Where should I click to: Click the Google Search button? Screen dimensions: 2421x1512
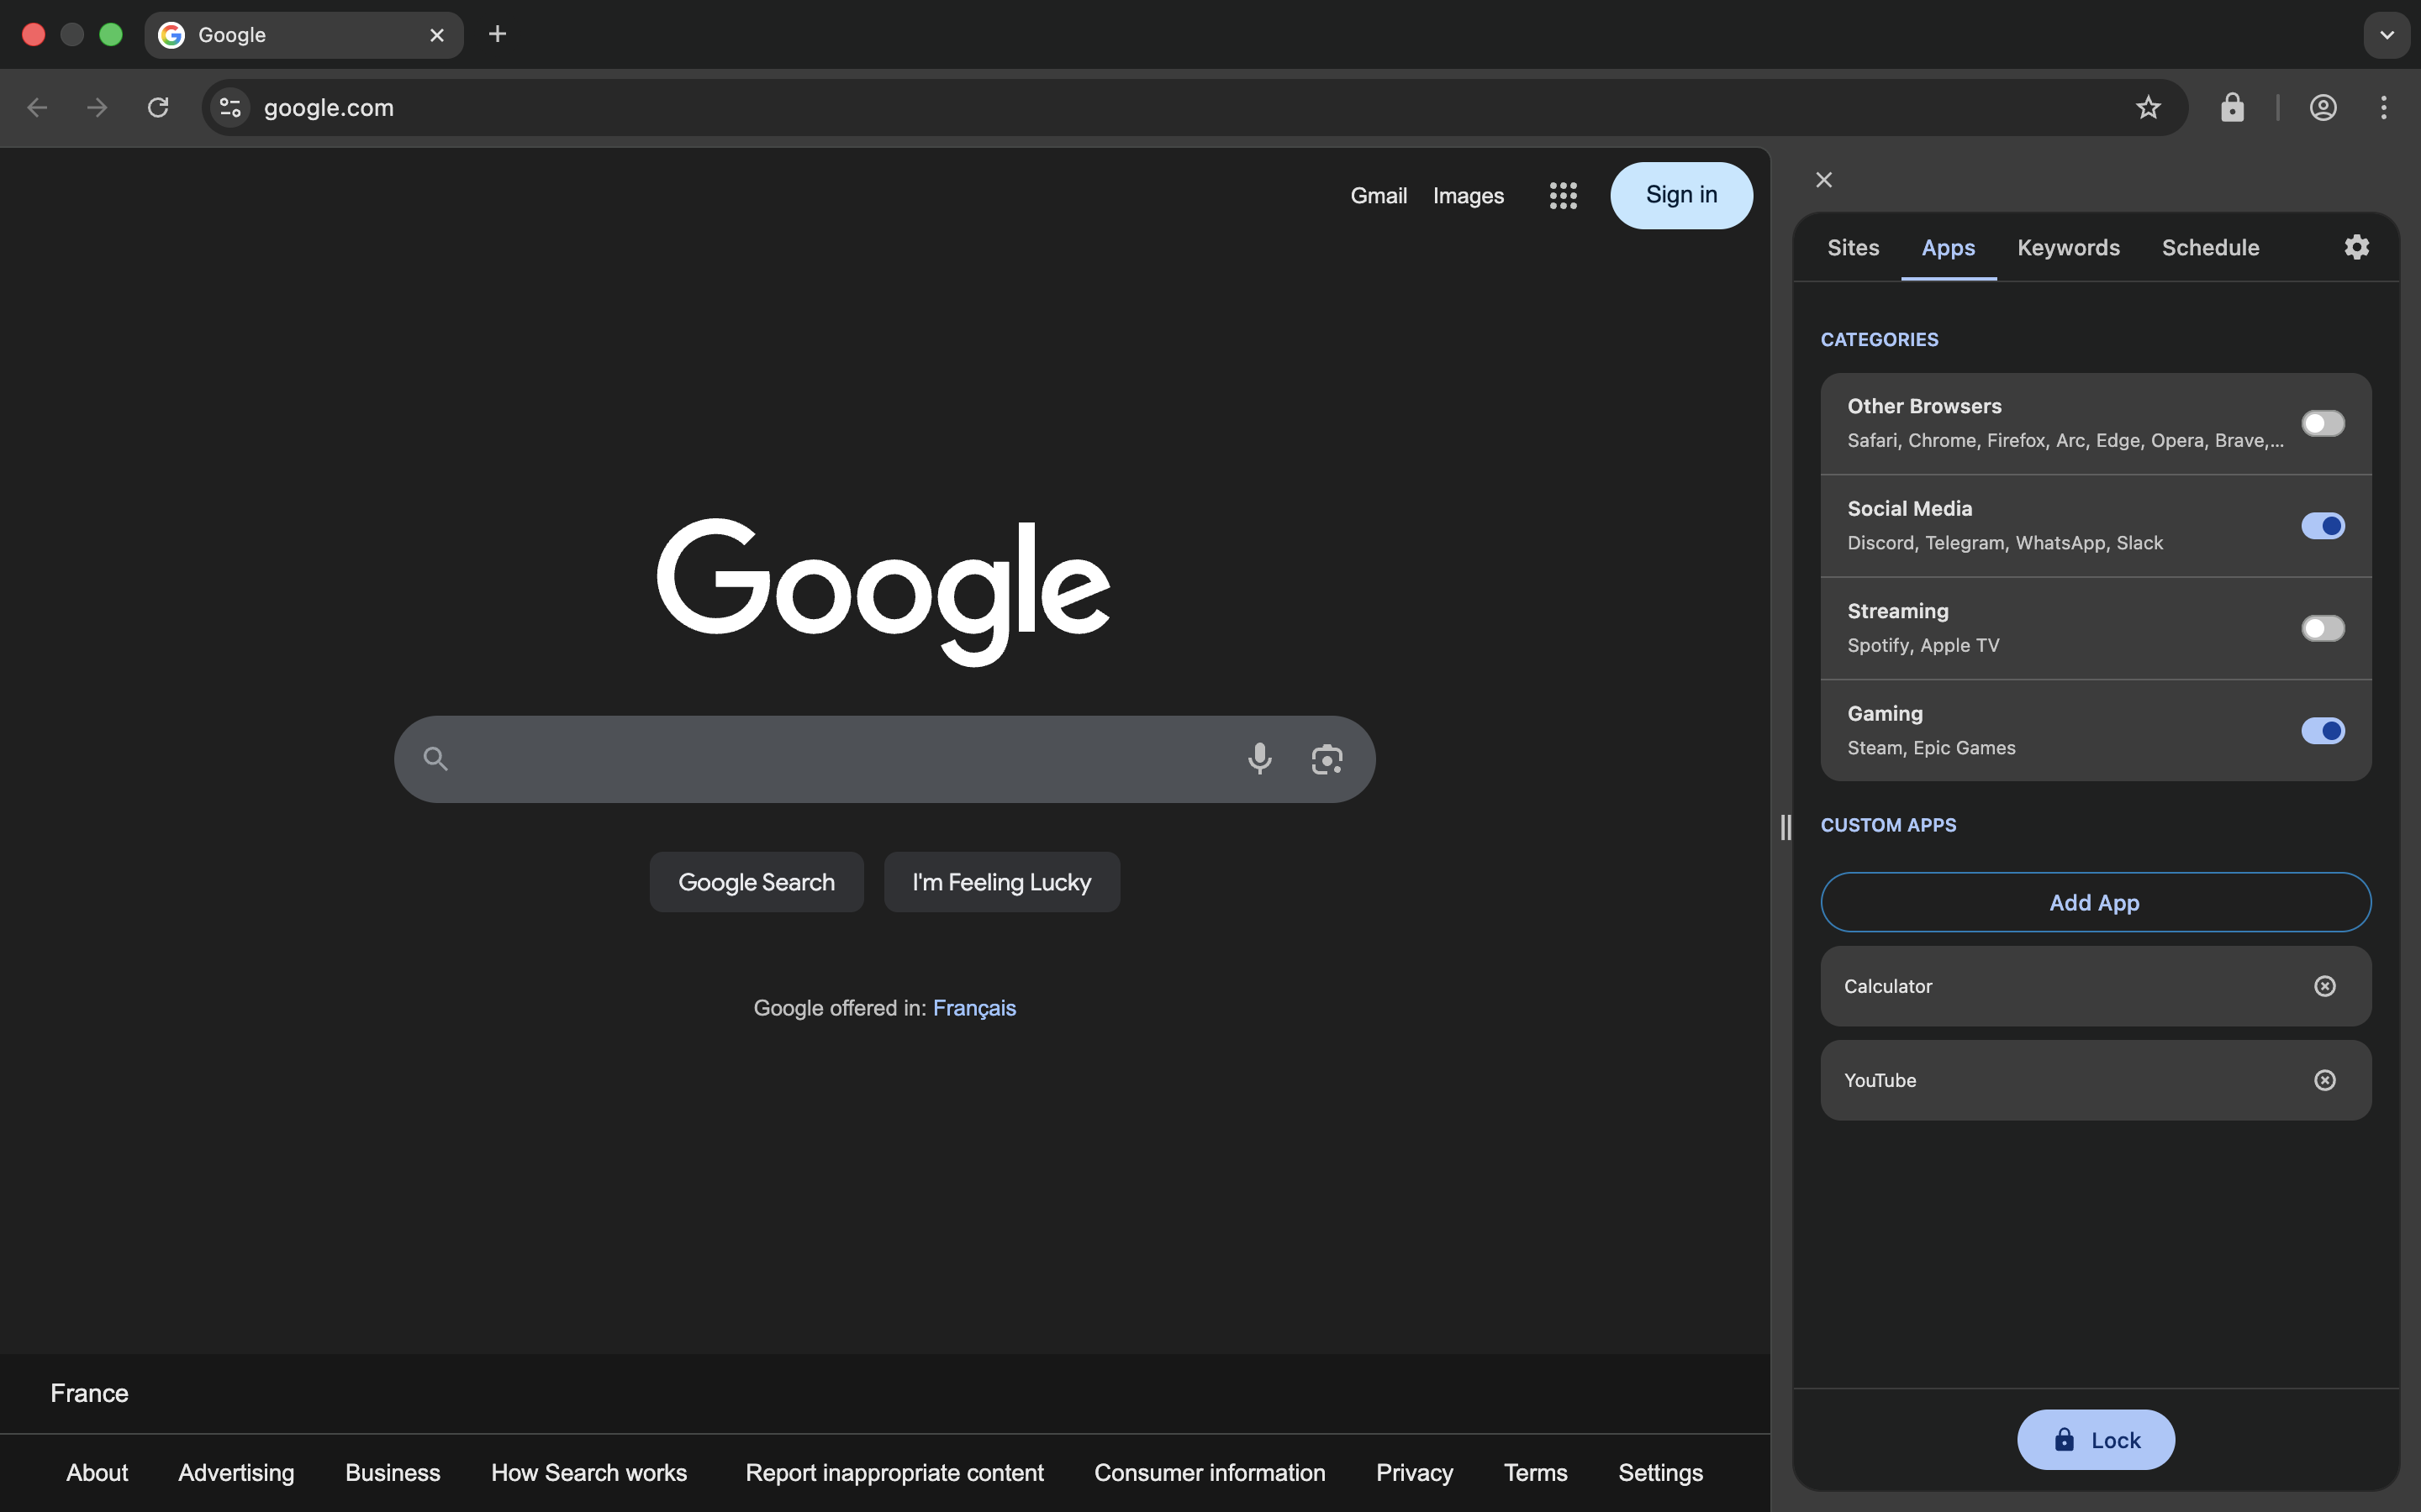[757, 882]
